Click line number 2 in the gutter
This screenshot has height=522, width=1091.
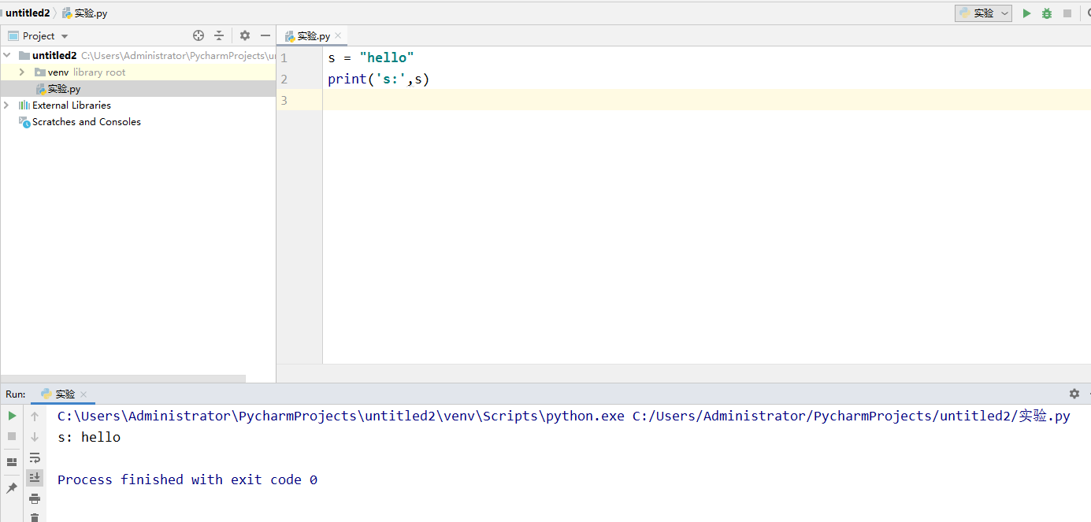point(284,79)
